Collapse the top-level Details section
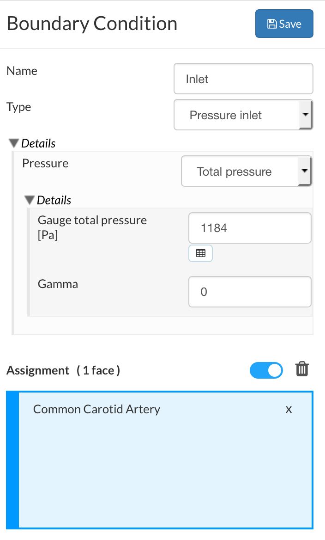Image resolution: width=325 pixels, height=540 pixels. pos(14,143)
